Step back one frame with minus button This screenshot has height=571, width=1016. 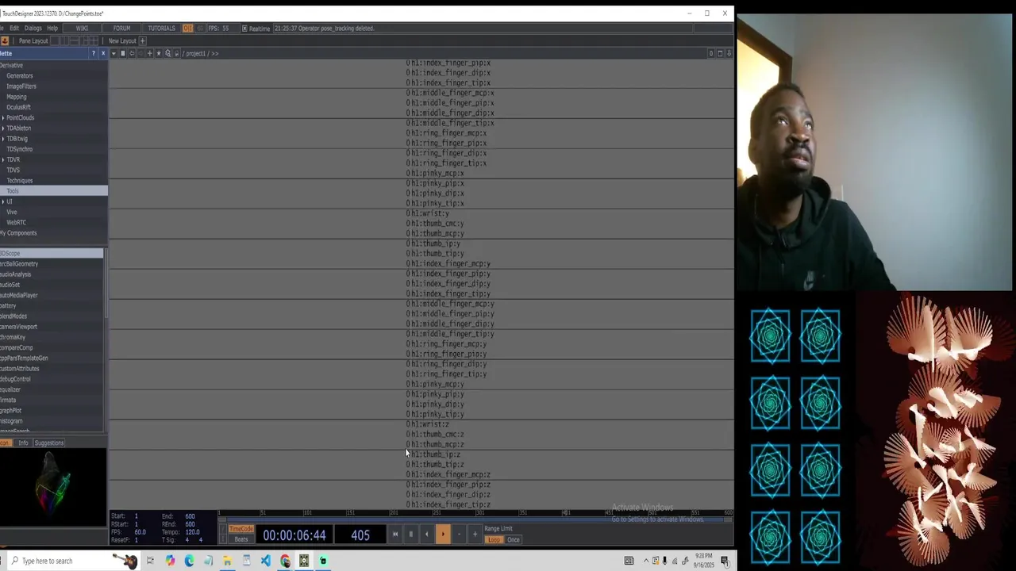[x=459, y=535]
